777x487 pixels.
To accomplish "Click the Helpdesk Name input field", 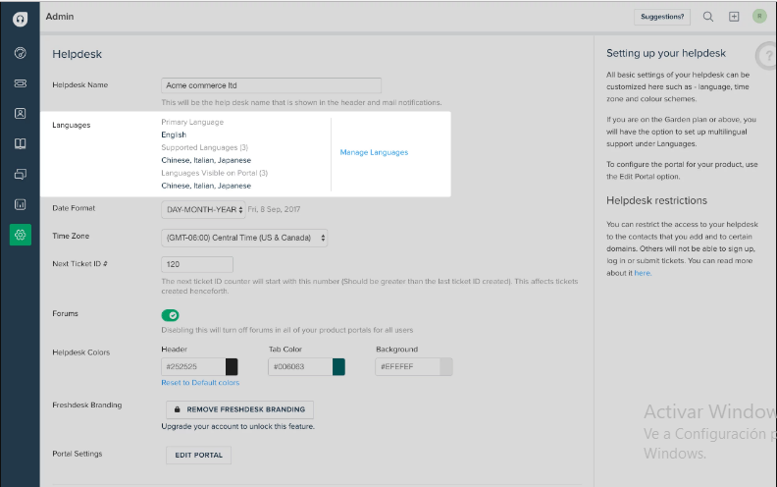I will 271,85.
